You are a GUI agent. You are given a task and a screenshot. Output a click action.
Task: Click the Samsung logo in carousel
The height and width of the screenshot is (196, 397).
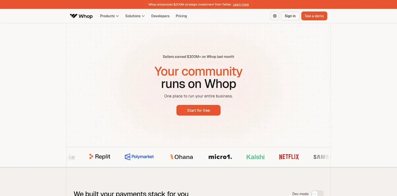pyautogui.click(x=321, y=157)
